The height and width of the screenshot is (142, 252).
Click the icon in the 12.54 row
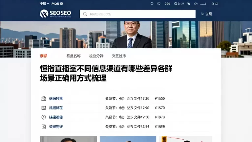44,127
